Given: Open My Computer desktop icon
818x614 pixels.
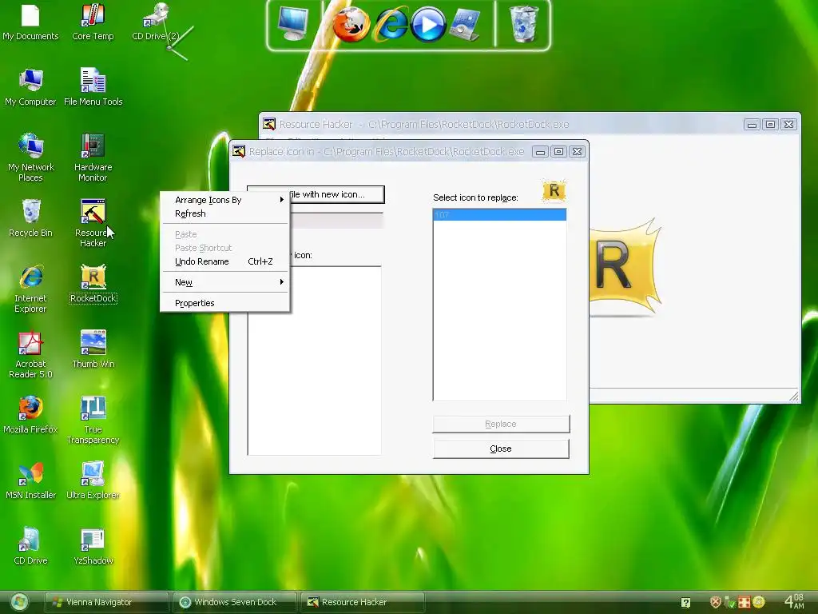Looking at the screenshot, I should pyautogui.click(x=30, y=88).
